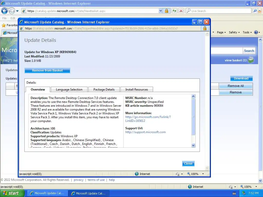Image resolution: width=263 pixels, height=197 pixels.
Task: Open the support.microsoft.com Support Url link
Action: coord(145,132)
